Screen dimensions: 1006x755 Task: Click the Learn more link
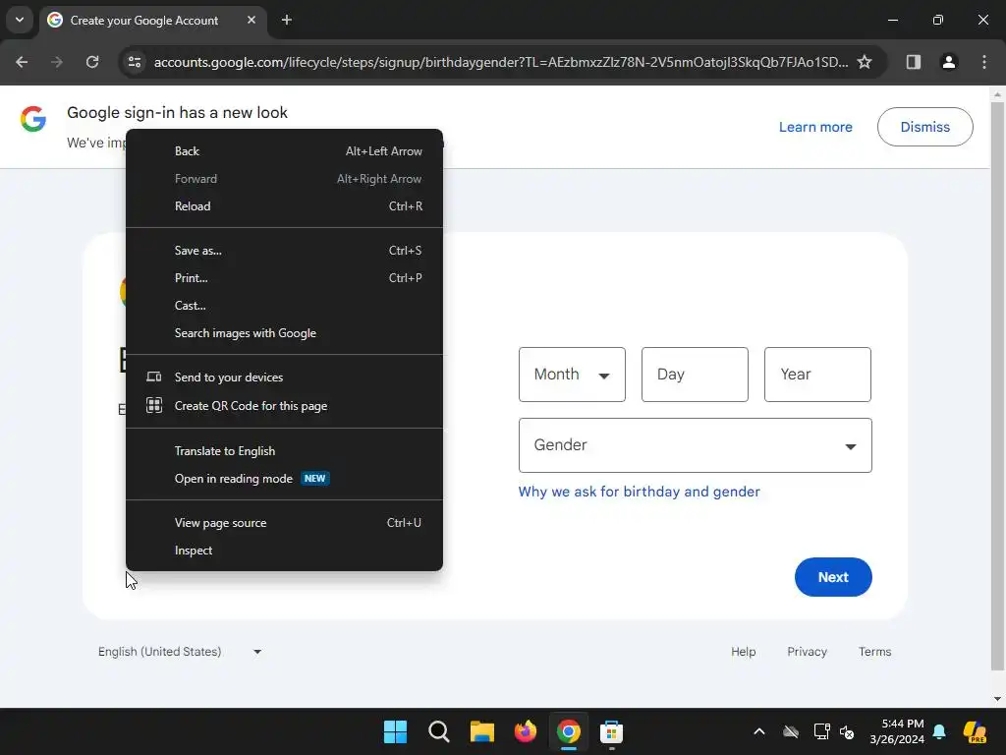coord(815,127)
